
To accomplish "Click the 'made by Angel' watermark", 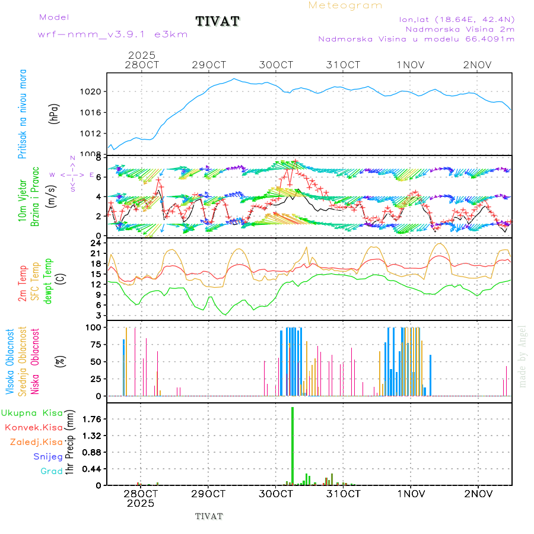I will [x=522, y=356].
